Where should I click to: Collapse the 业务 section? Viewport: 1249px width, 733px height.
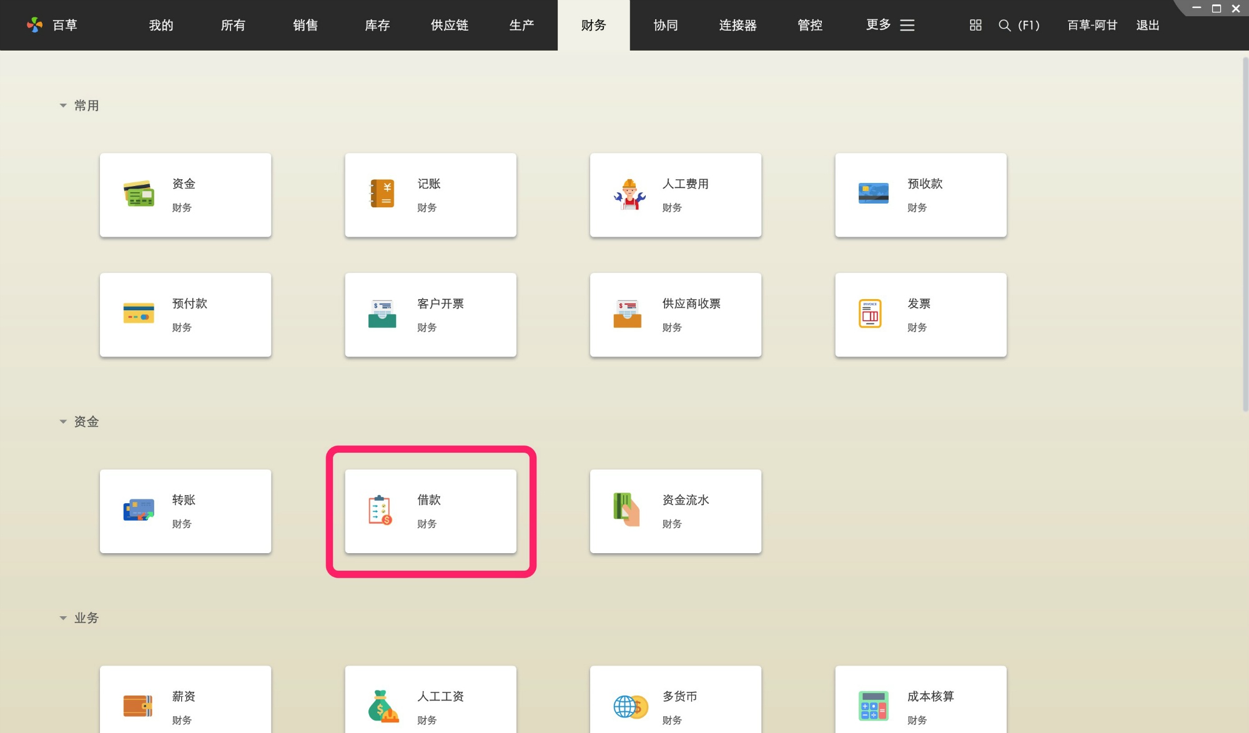click(63, 618)
